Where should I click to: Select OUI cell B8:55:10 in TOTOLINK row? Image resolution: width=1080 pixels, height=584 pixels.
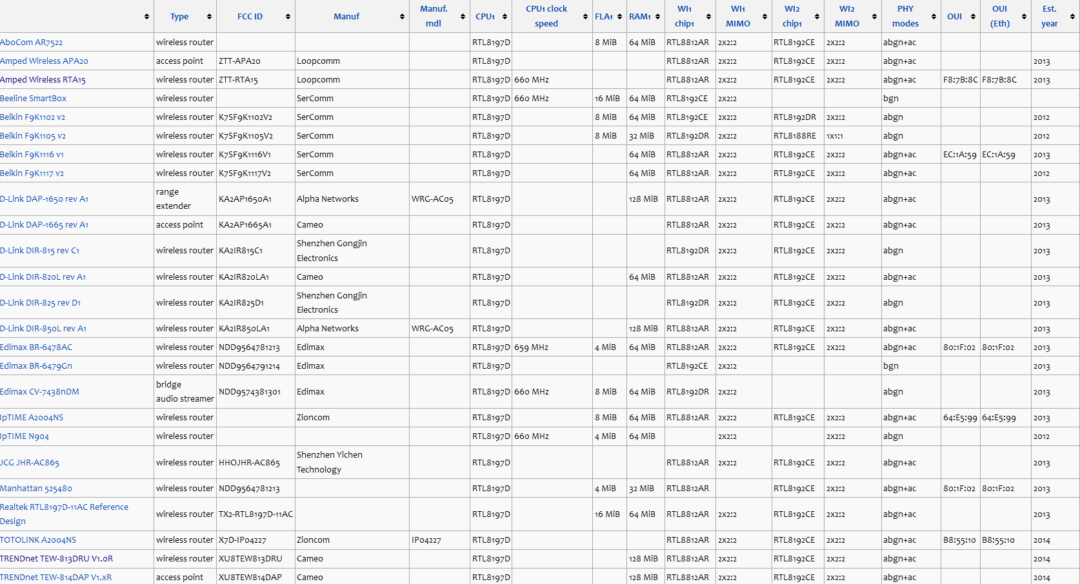(959, 540)
